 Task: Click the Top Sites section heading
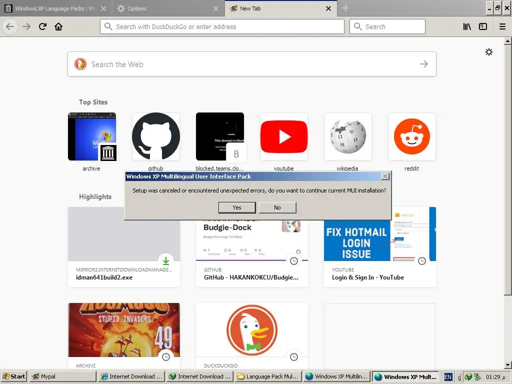[93, 102]
